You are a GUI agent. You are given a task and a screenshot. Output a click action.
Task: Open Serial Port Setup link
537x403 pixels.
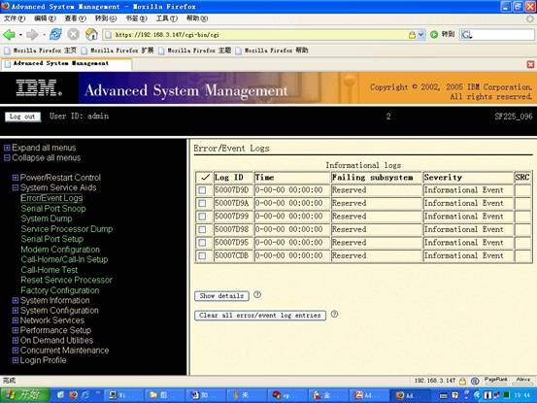pyautogui.click(x=52, y=239)
